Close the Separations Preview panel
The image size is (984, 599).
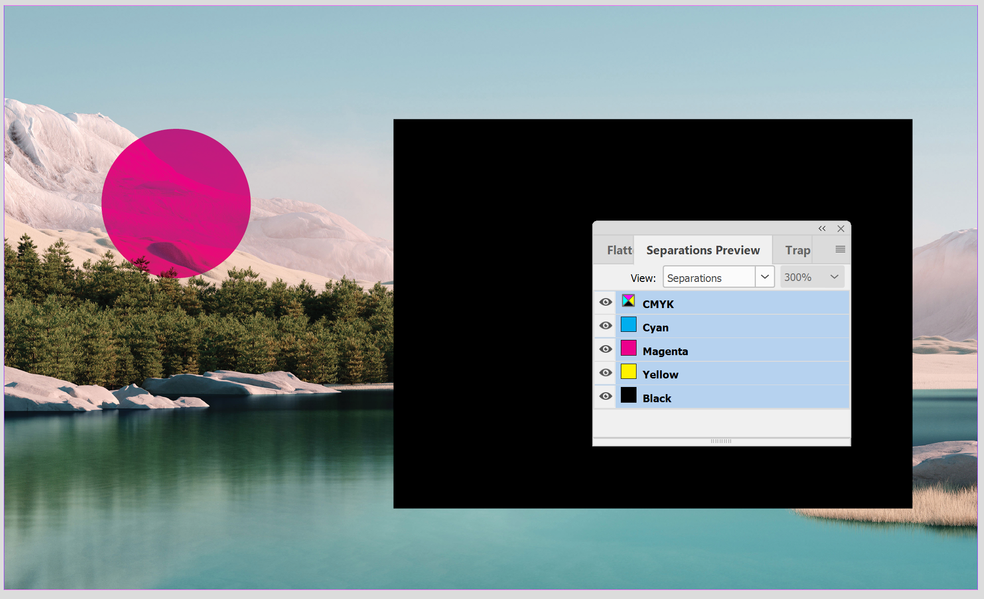click(841, 229)
